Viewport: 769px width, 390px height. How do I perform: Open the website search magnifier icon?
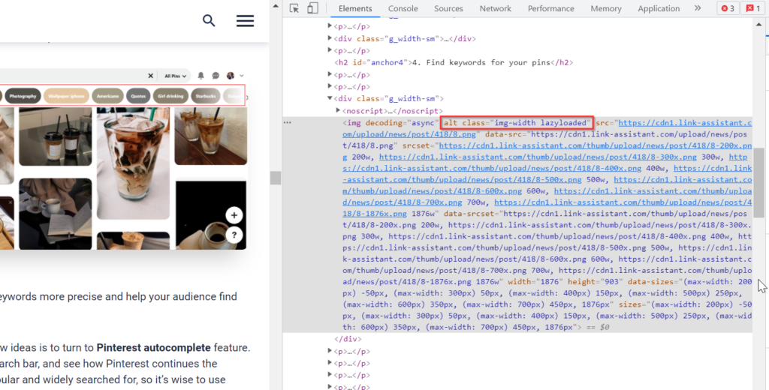point(209,21)
